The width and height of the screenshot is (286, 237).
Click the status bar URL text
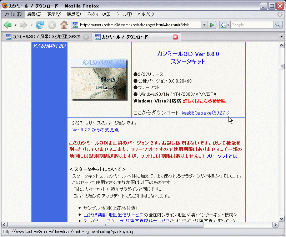pos(69,232)
